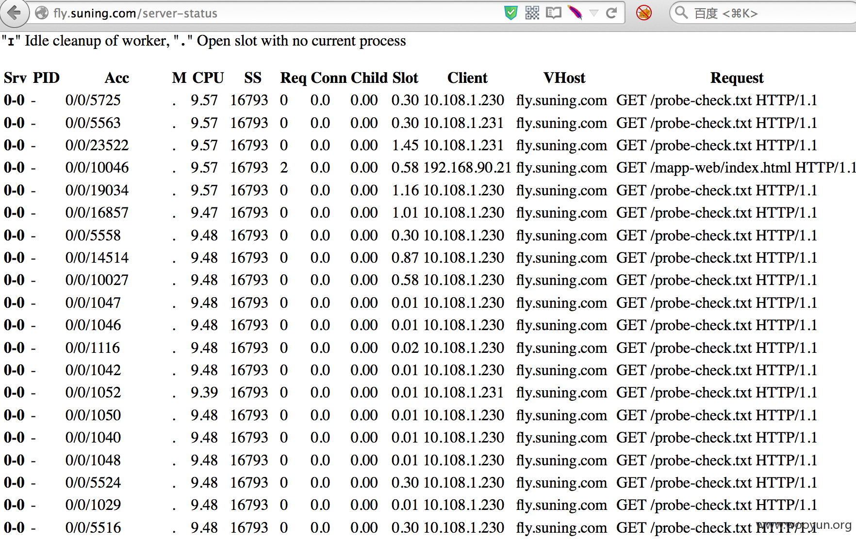Select the Idle cleanup of worker legend text
The image size is (856, 539).
(x=86, y=41)
